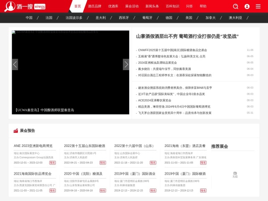Select the 葡萄牙 region link
Image resolution: width=268 pixels, height=201 pixels.
[147, 17]
